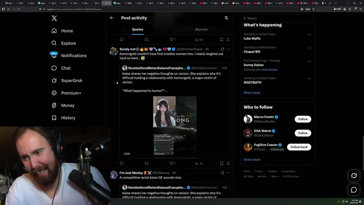Open More options for #GDTBATH trend

(309, 79)
